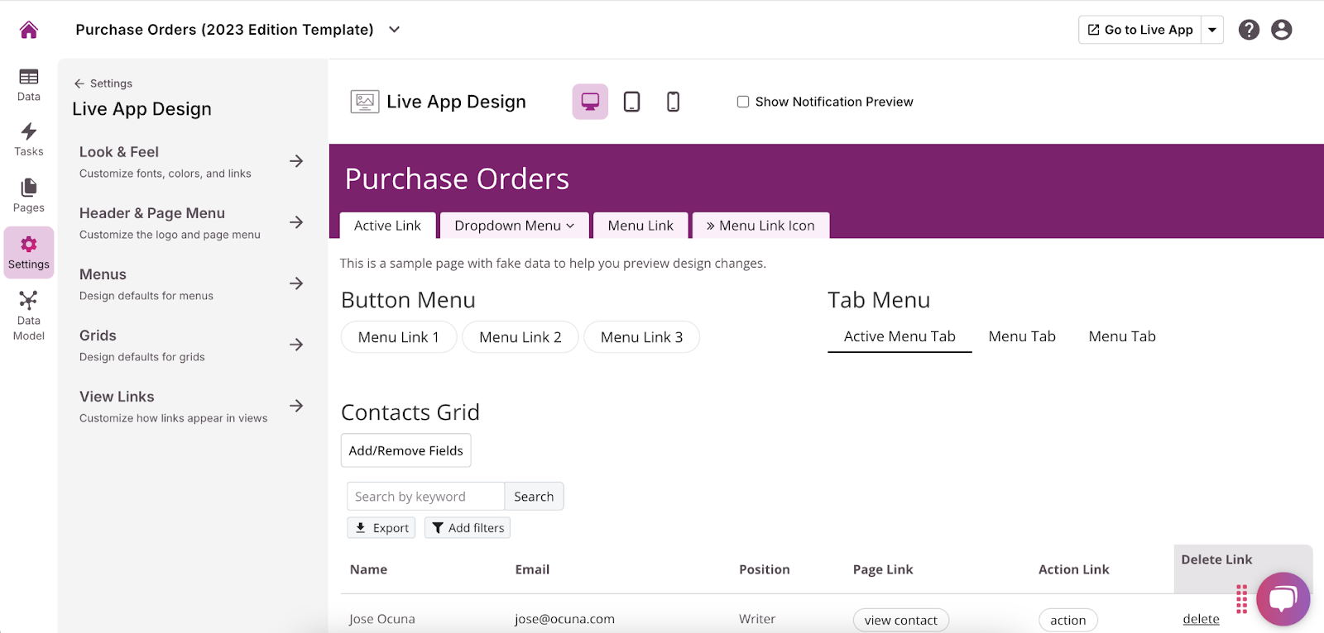Switch to mobile phone preview mode
1324x633 pixels.
pos(673,102)
